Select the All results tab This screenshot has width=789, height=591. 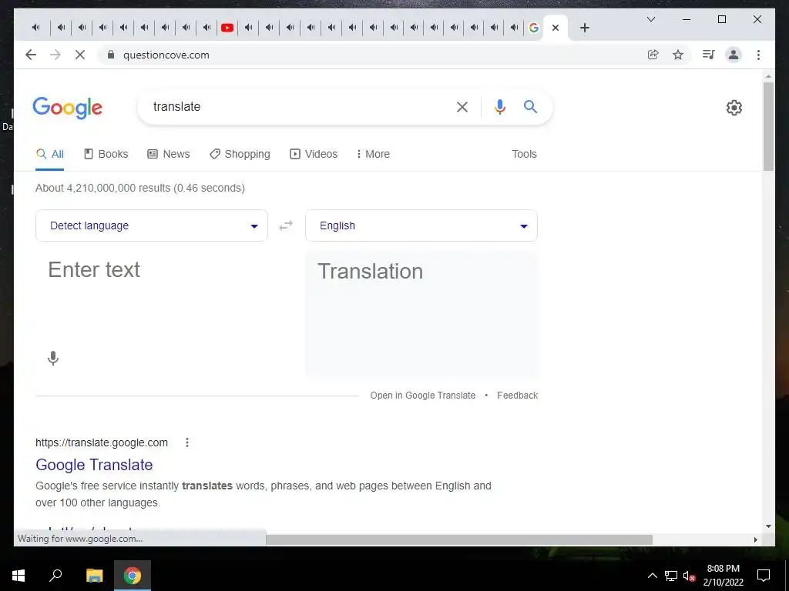tap(50, 154)
